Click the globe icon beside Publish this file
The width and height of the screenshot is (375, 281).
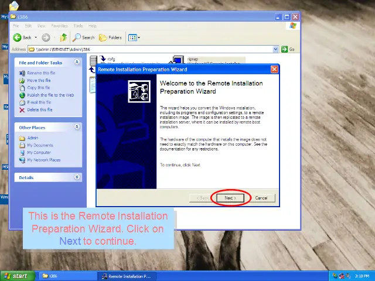click(22, 95)
